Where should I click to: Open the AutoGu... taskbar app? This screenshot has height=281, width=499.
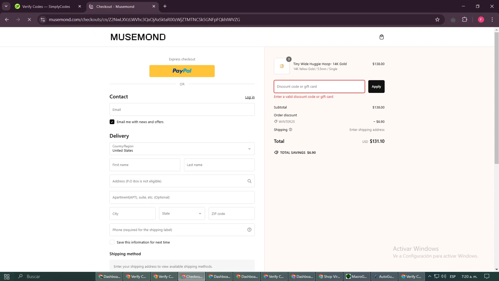[x=385, y=276]
